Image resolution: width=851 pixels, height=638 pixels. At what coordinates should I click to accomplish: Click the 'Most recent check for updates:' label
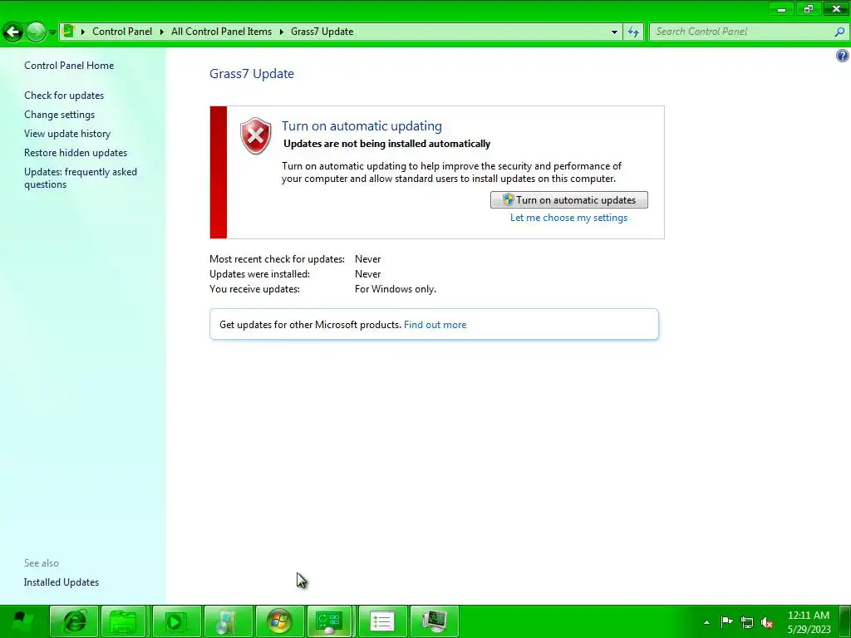277,259
